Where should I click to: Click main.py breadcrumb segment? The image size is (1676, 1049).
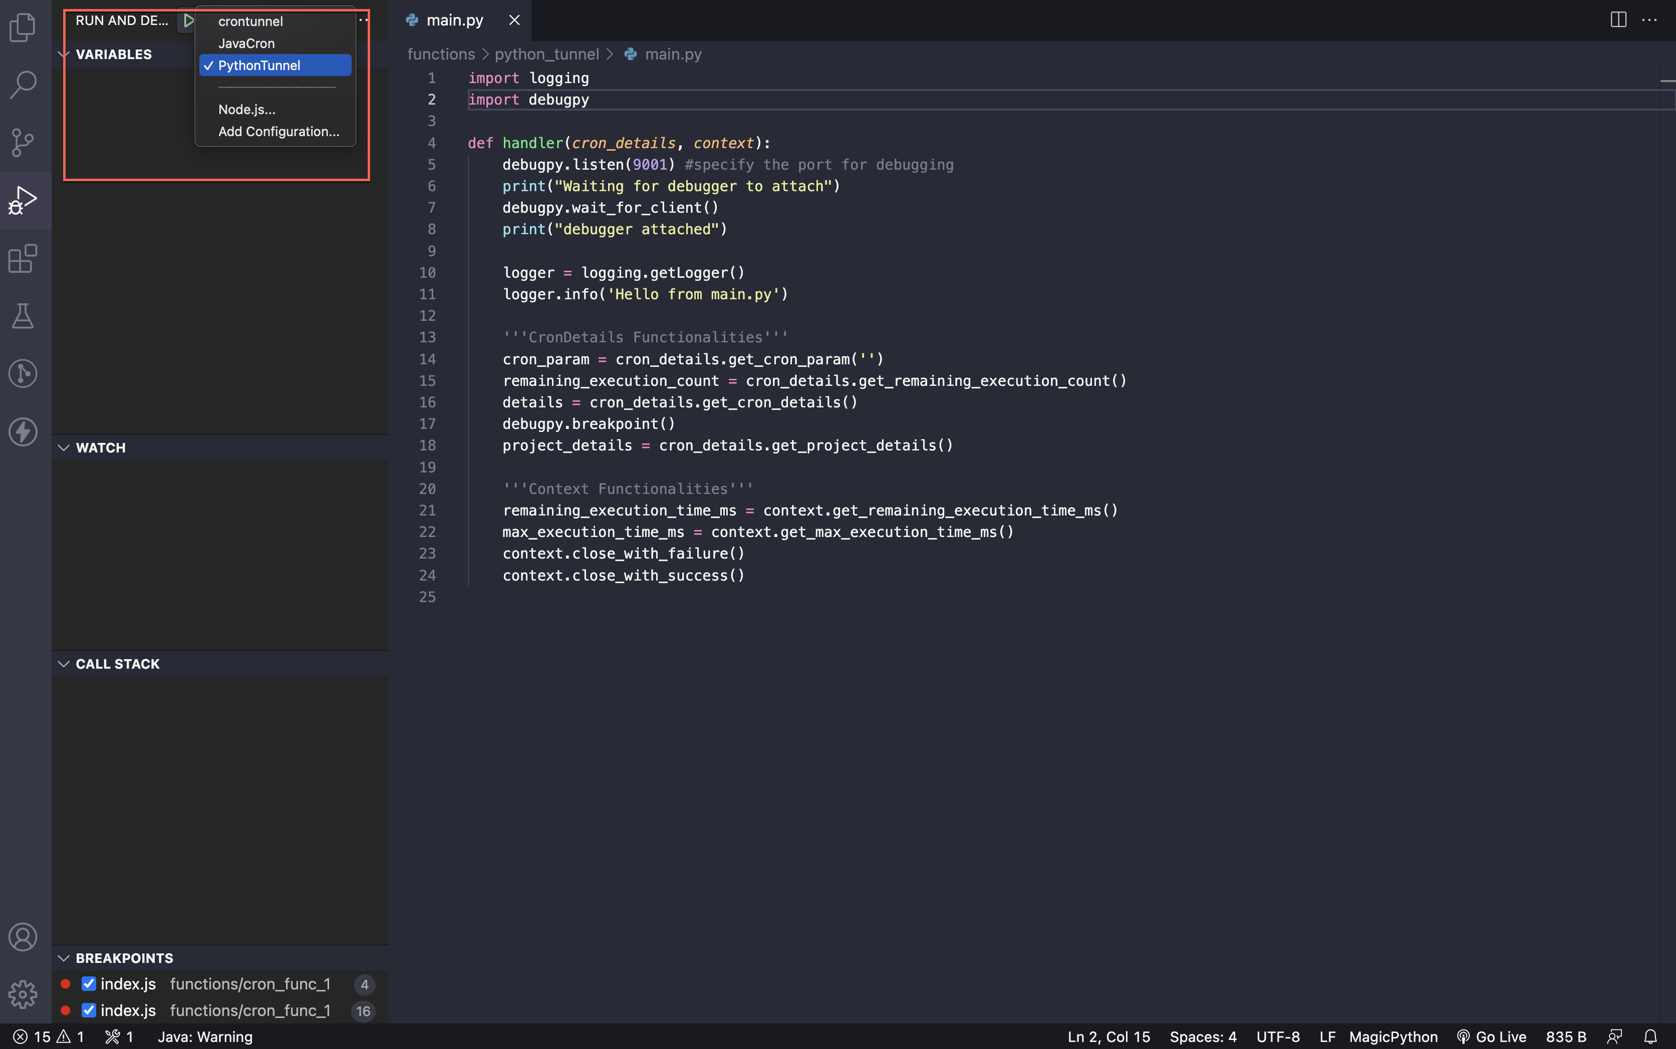point(673,54)
